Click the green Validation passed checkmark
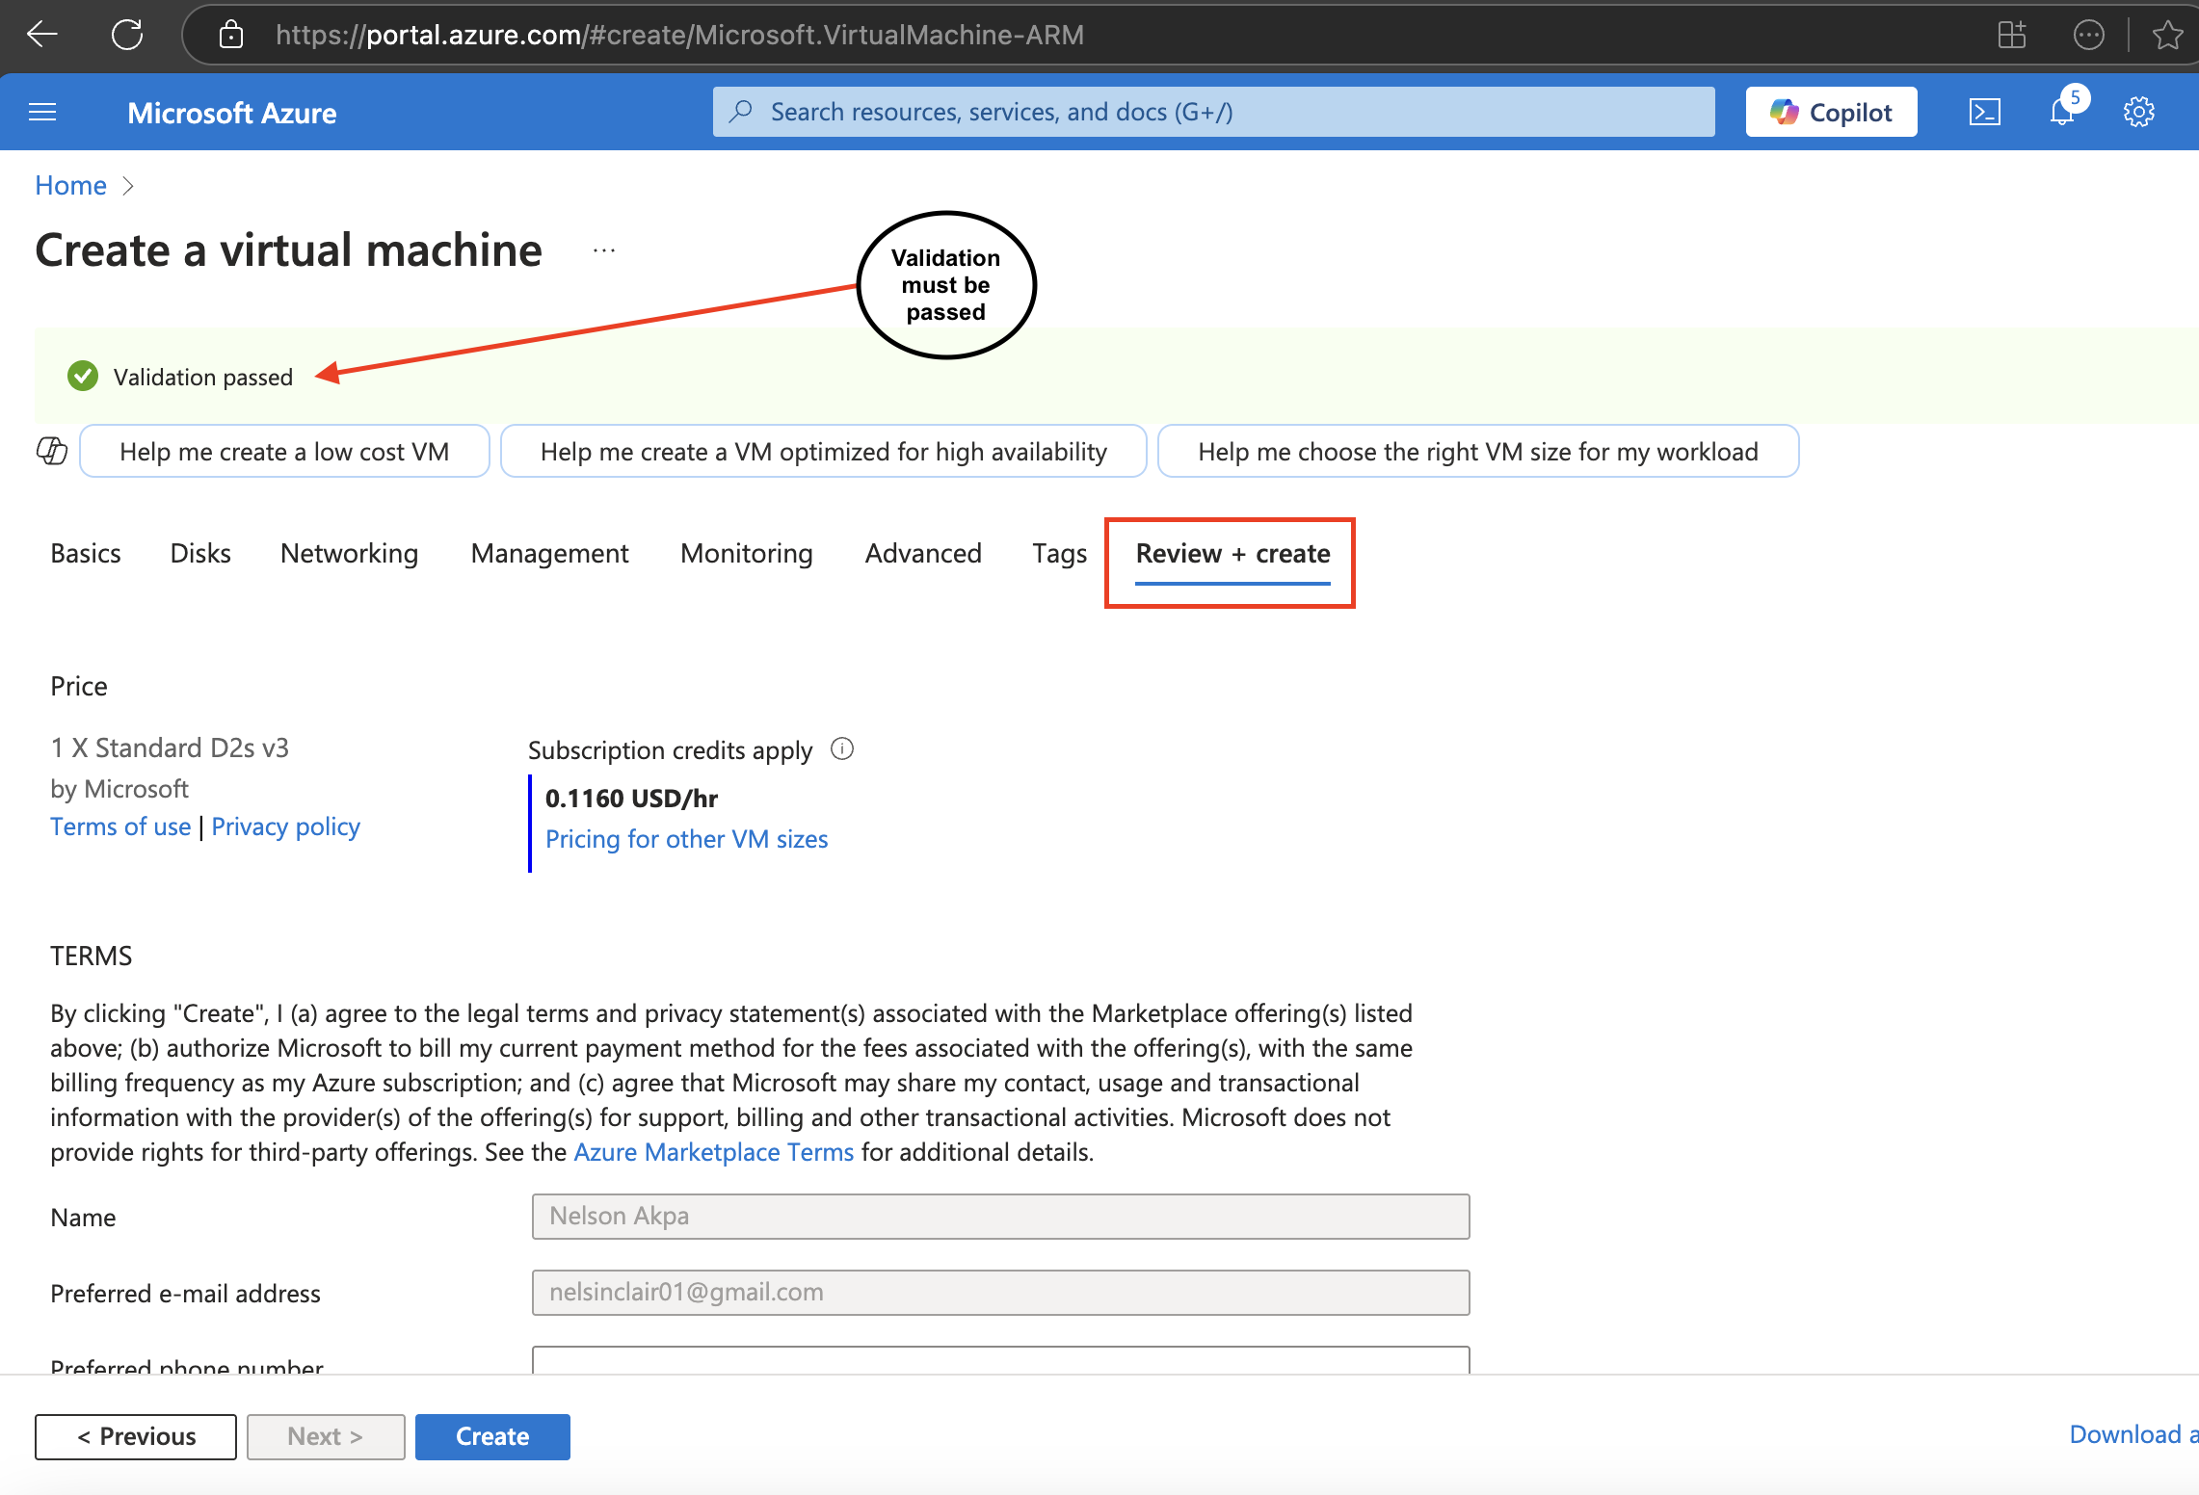The width and height of the screenshot is (2199, 1495). coord(83,376)
